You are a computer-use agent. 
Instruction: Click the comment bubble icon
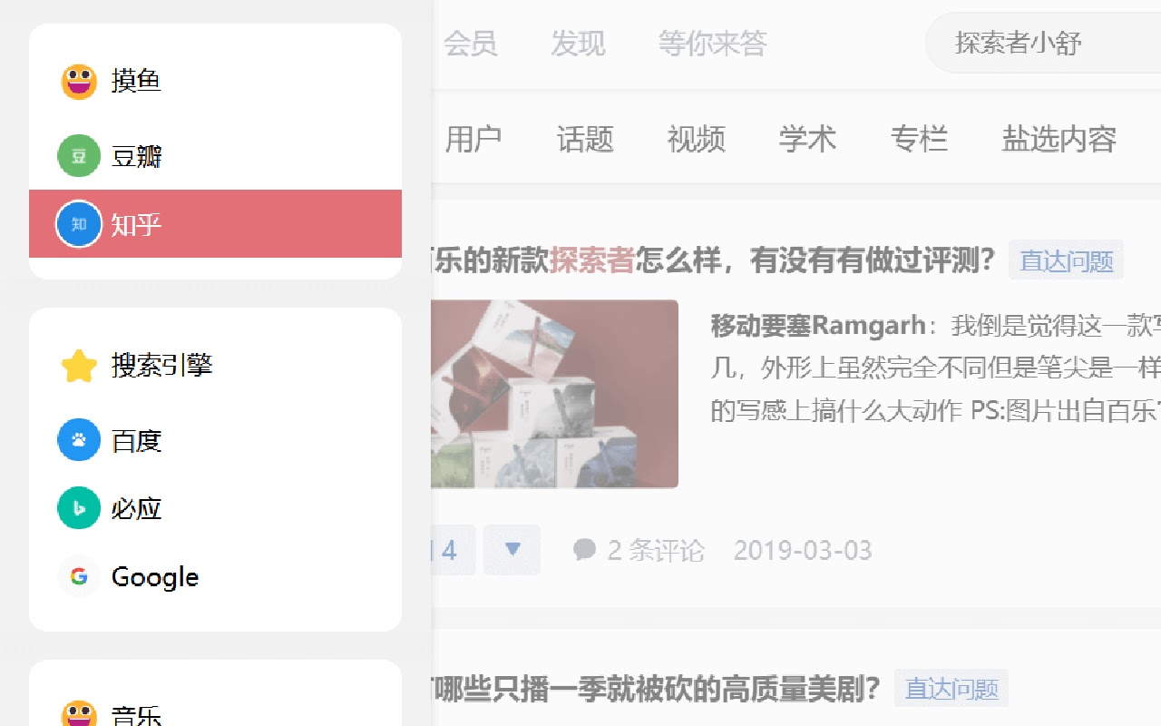(585, 549)
